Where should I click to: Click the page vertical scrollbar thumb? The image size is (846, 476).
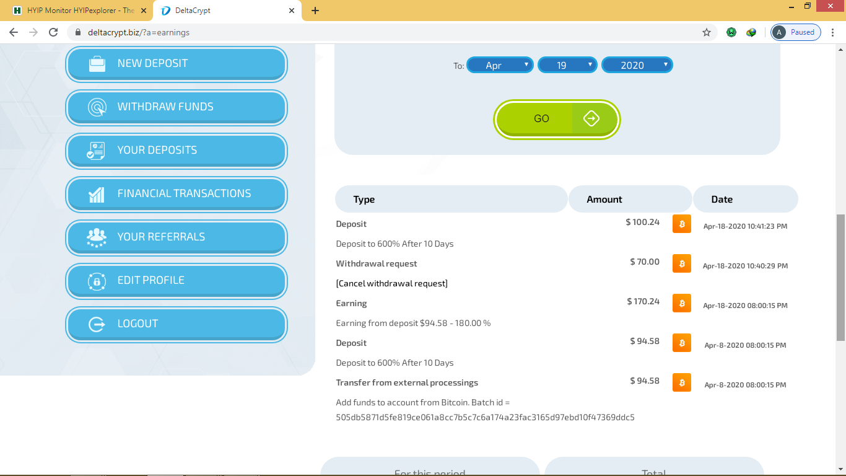[840, 277]
